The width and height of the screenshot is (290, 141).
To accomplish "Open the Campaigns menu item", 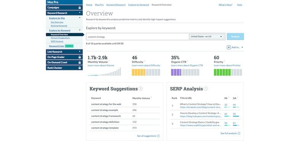I will [64, 8].
